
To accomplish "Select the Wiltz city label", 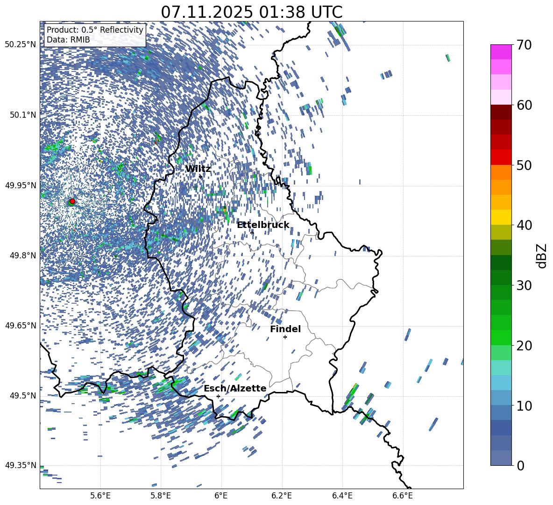I will [x=198, y=169].
